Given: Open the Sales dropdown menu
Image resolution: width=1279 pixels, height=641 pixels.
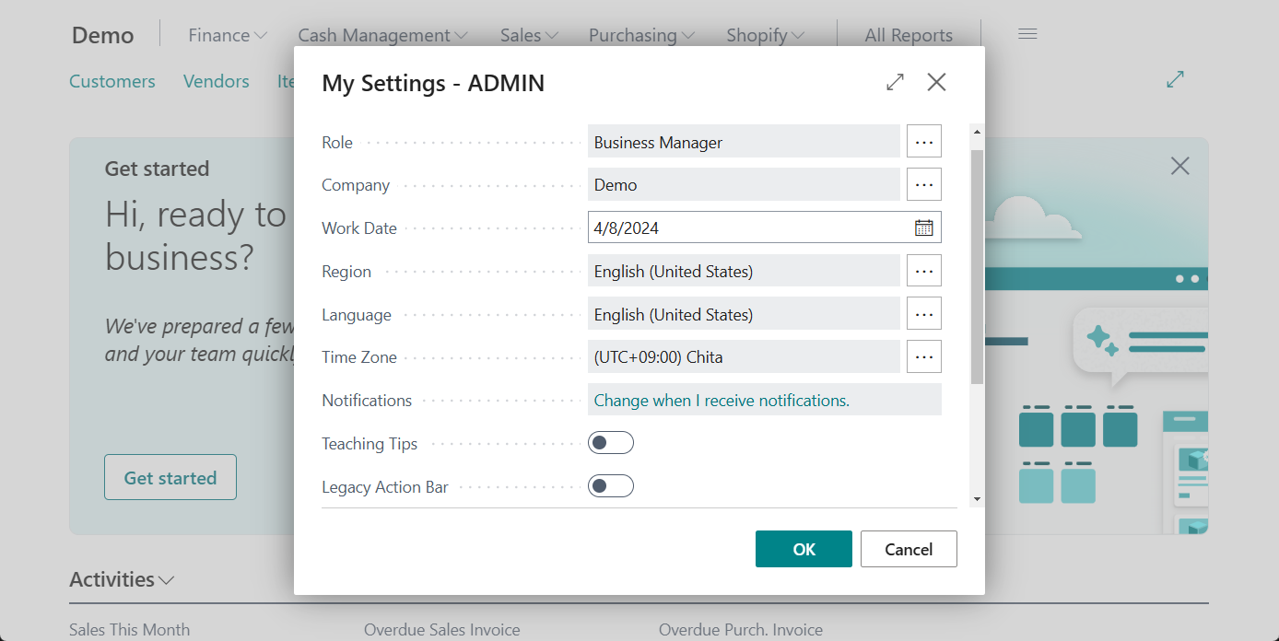Looking at the screenshot, I should point(528,34).
